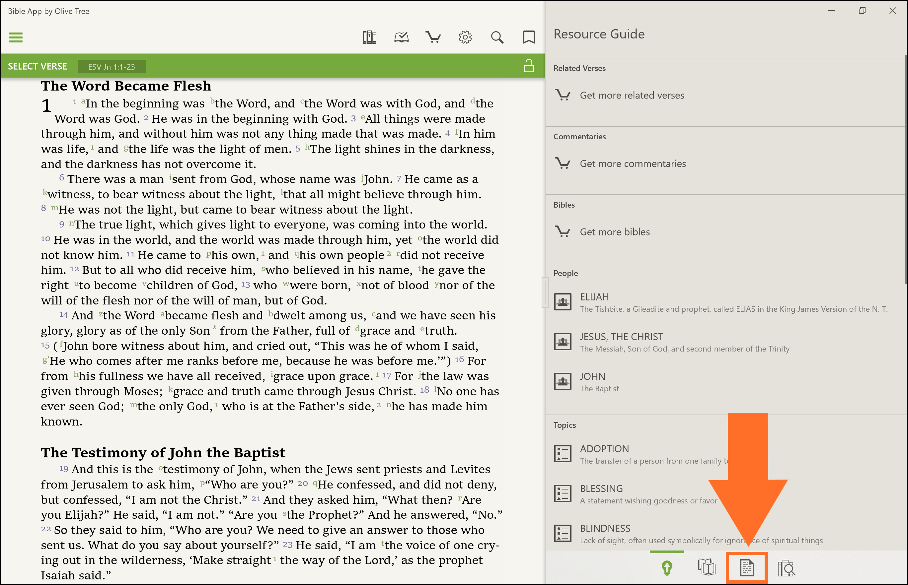Click Get more commentaries
This screenshot has width=908, height=585.
(x=633, y=164)
